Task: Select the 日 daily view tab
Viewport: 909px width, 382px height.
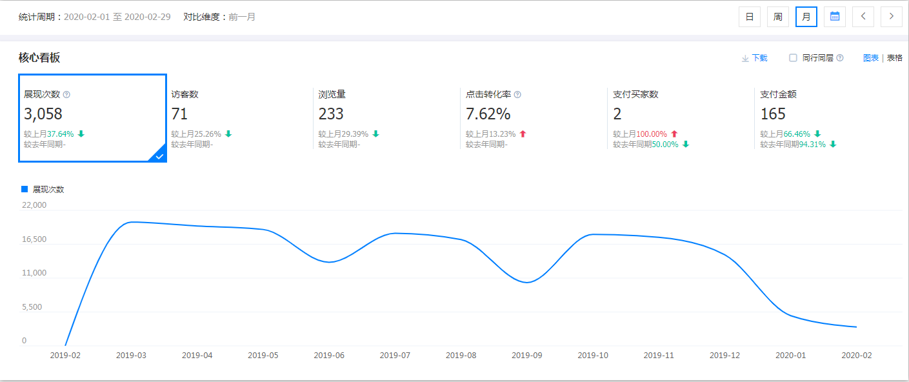Action: 749,16
